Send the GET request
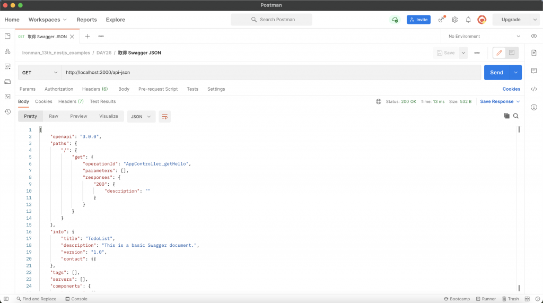543x303 pixels. pos(496,73)
